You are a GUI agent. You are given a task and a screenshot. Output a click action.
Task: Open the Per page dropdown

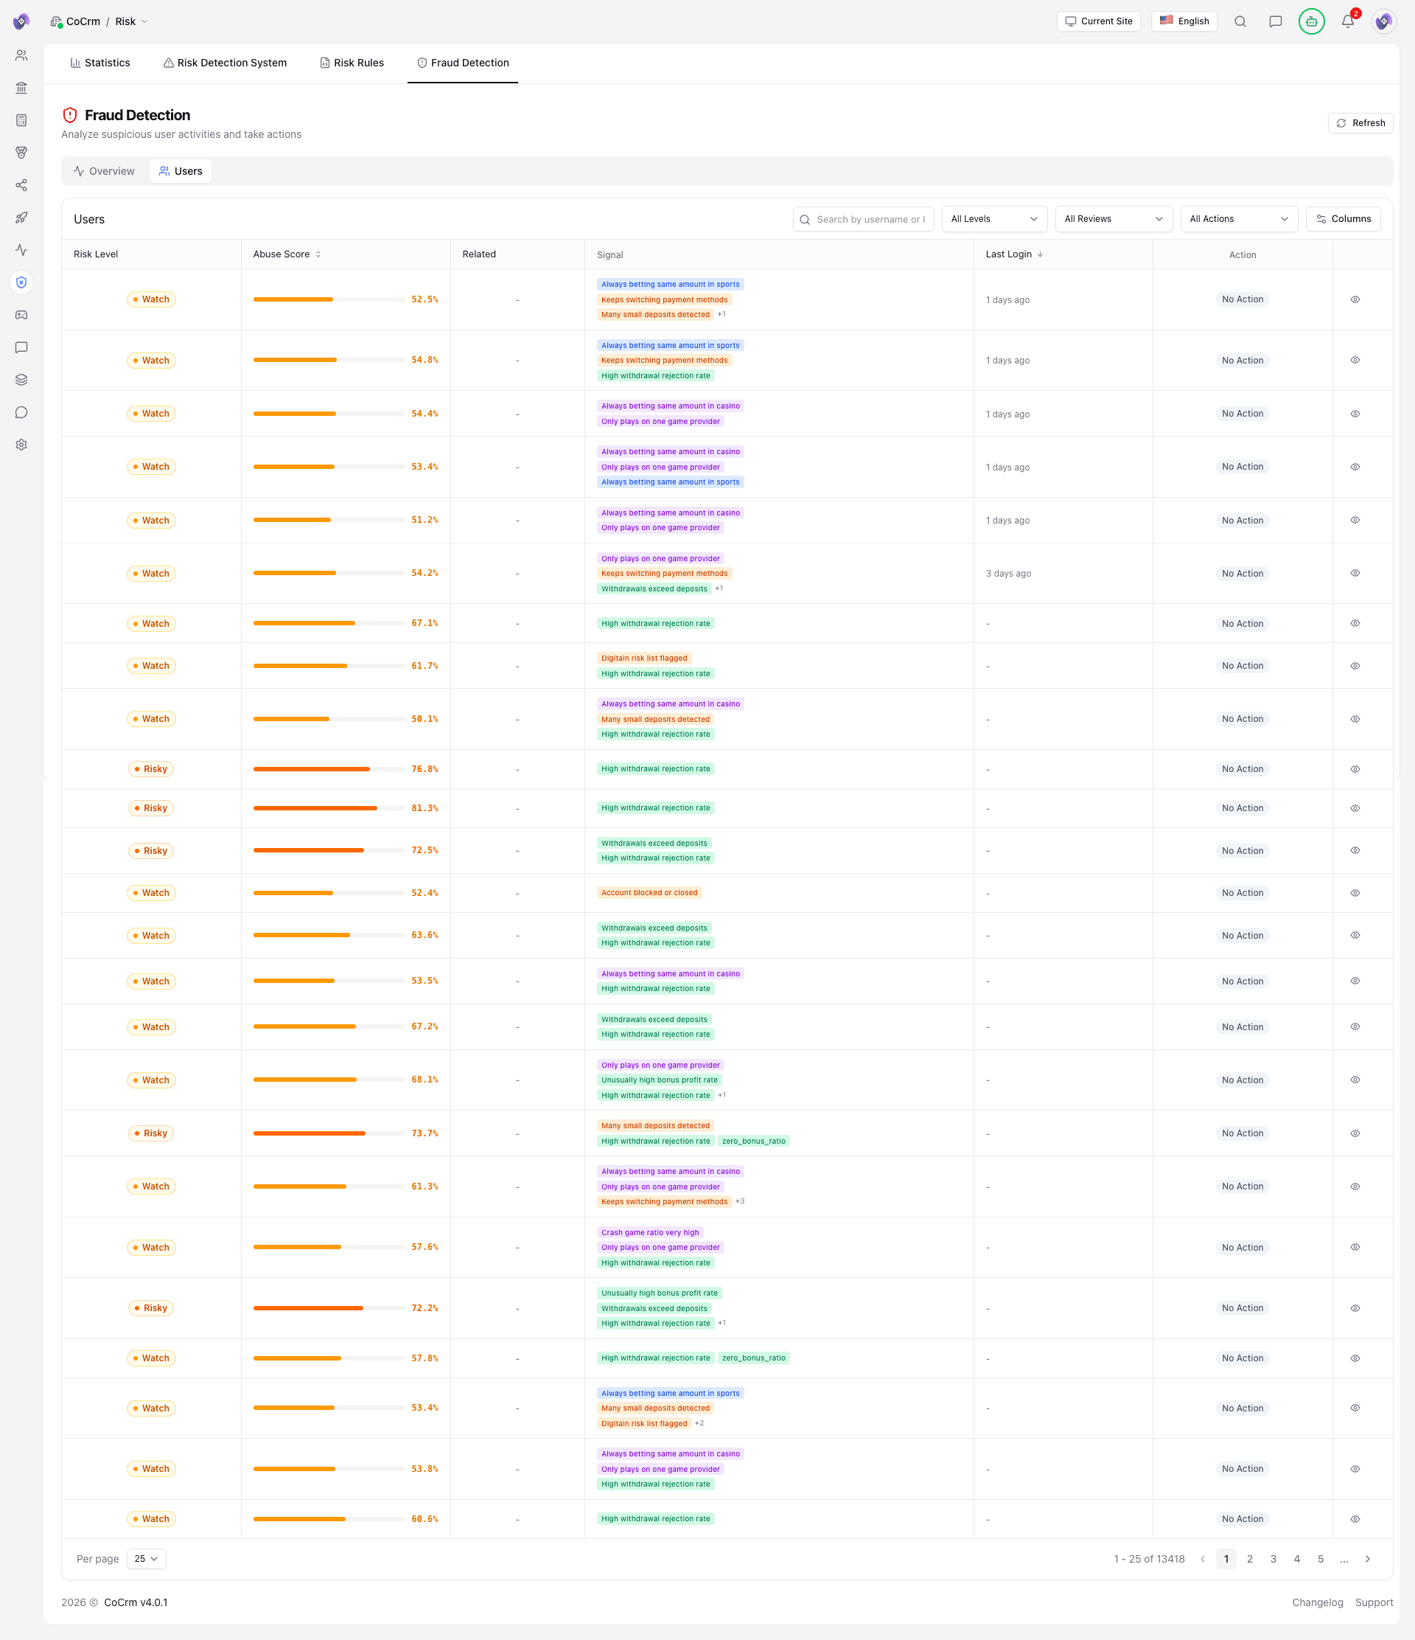(x=145, y=1558)
